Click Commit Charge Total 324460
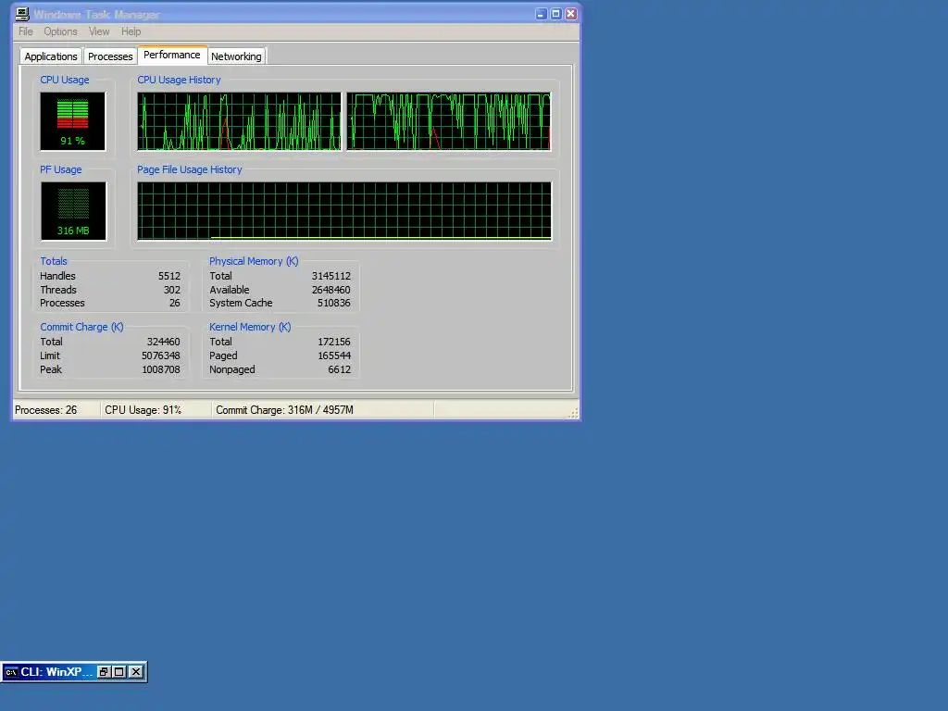948x711 pixels. (x=163, y=342)
